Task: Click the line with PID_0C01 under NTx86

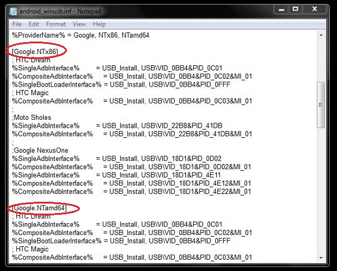Action: [117, 68]
